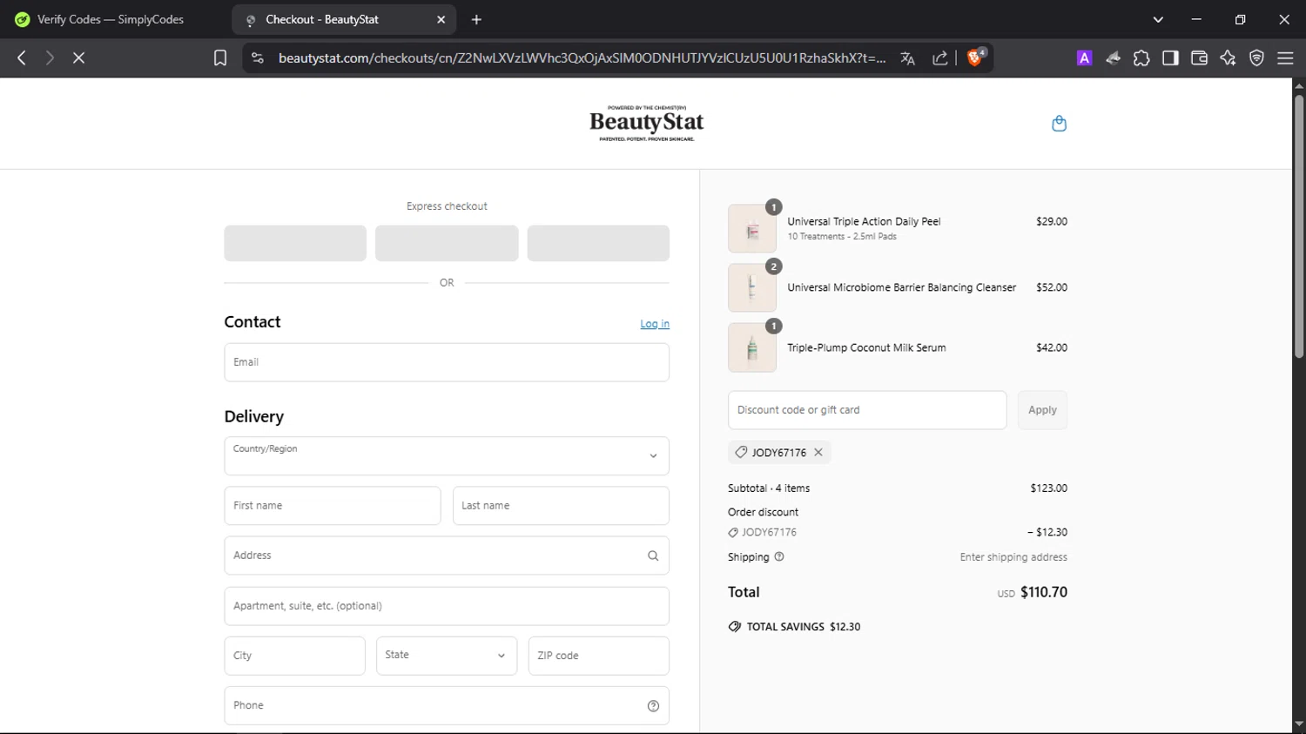The height and width of the screenshot is (734, 1306).
Task: Toggle the browser sidebar panel
Action: tap(1170, 57)
